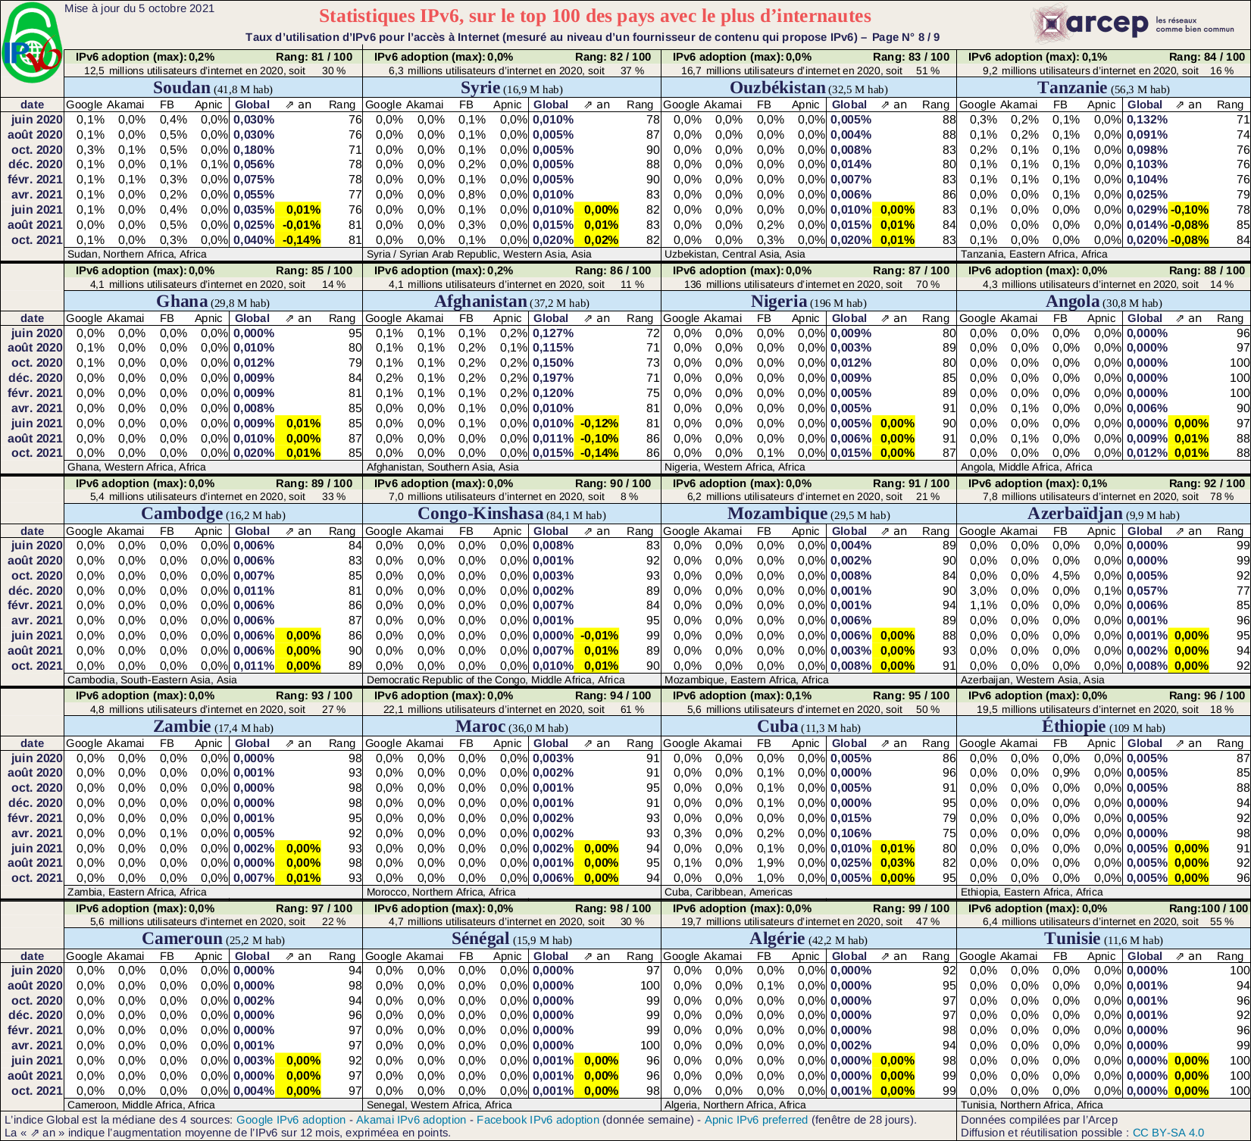Viewport: 1251px width, 1141px height.
Task: Click the Nigeria country heading
Action: click(808, 302)
